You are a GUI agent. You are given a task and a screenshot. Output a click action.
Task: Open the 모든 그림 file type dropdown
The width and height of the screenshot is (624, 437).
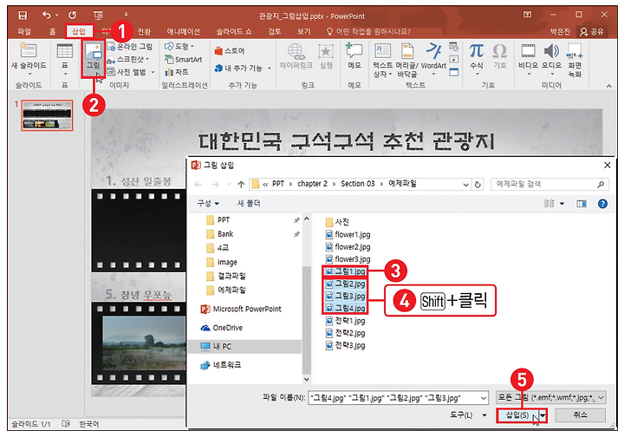click(551, 397)
